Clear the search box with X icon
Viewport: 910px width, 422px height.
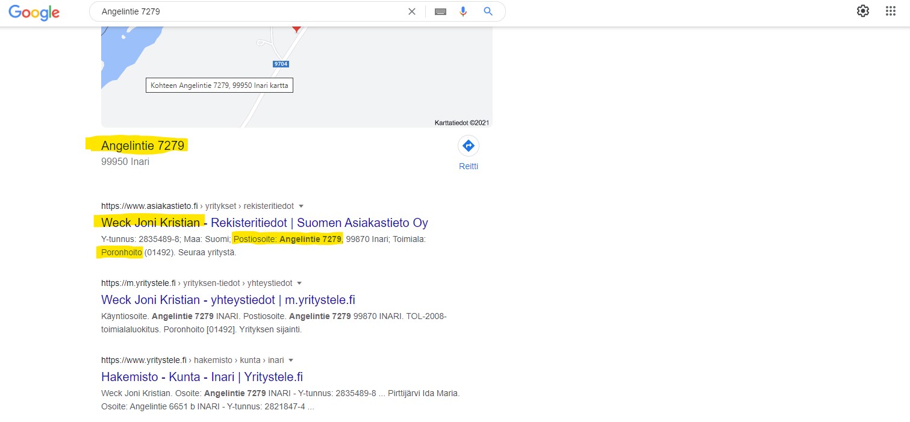tap(412, 11)
